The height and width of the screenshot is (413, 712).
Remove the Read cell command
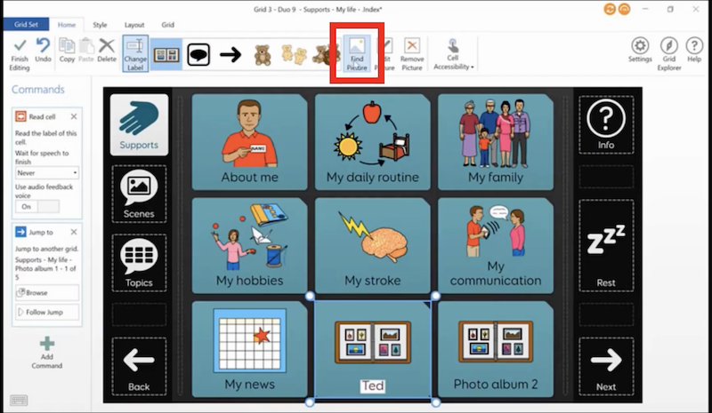[x=74, y=116]
